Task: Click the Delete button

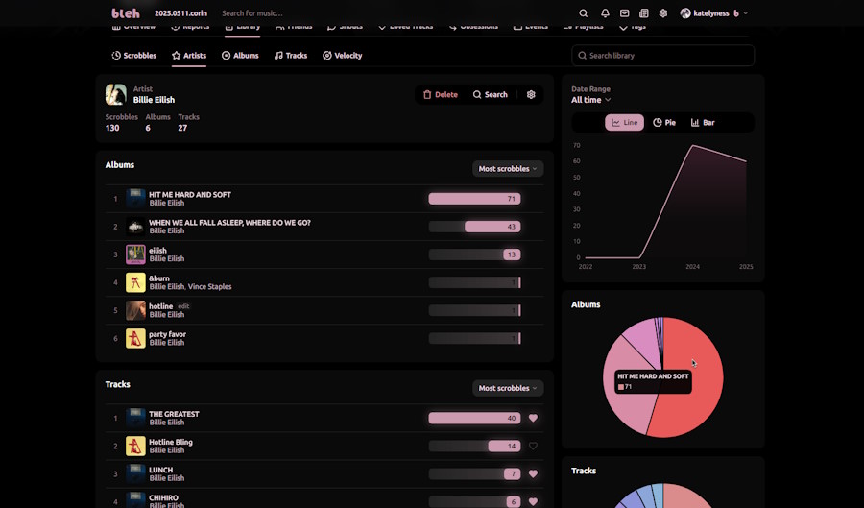Action: tap(441, 95)
